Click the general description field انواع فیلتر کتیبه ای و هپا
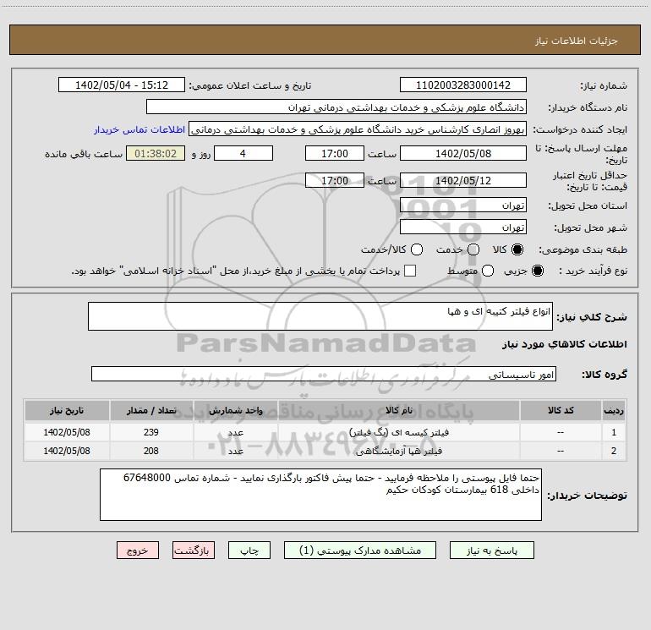The width and height of the screenshot is (651, 630). [x=320, y=316]
